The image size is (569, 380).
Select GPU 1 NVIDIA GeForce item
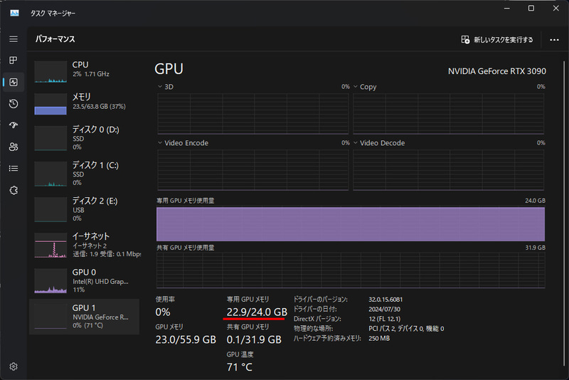coord(84,317)
